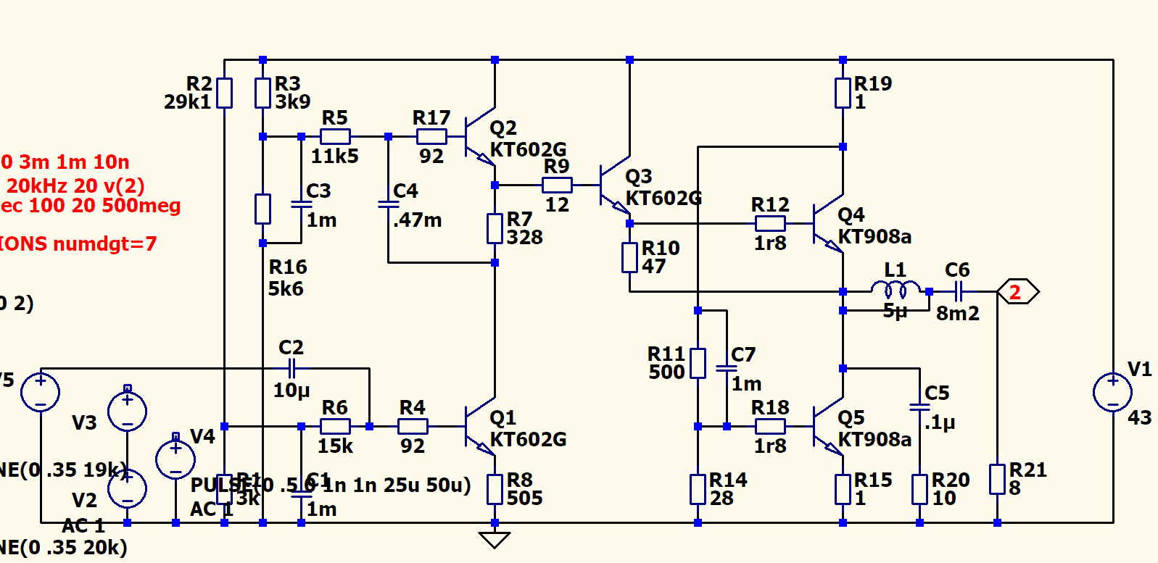Select capacitor C7 1m symbol

[x=727, y=368]
